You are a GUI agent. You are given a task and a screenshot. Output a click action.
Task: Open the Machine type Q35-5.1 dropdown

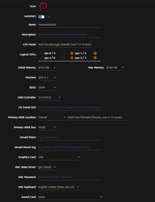[x=47, y=78]
